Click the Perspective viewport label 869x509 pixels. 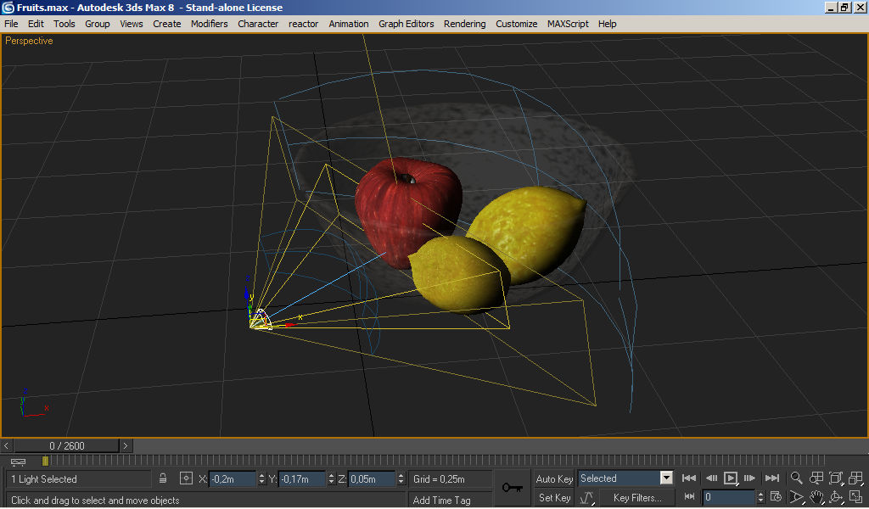tap(30, 41)
